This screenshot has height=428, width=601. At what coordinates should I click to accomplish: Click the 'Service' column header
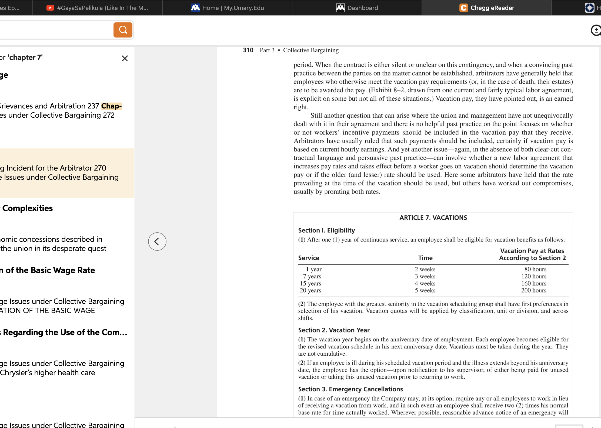click(309, 258)
